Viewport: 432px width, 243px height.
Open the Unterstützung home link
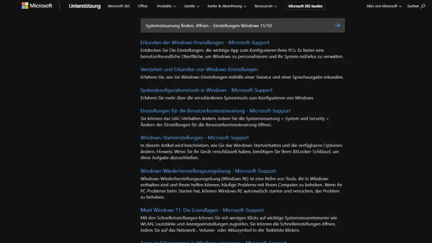pos(85,6)
